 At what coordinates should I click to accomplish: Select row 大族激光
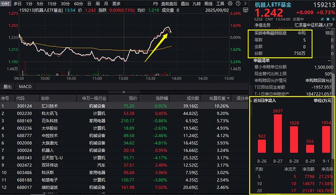124,143
